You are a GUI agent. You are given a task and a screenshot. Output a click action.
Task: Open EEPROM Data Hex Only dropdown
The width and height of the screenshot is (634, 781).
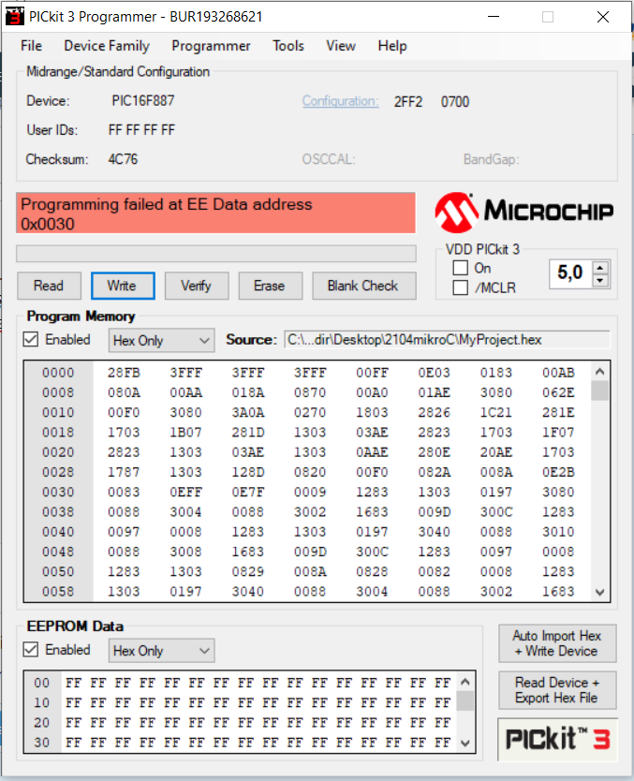pos(161,651)
